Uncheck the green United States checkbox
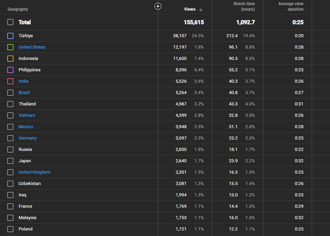The image size is (330, 236). (x=10, y=47)
